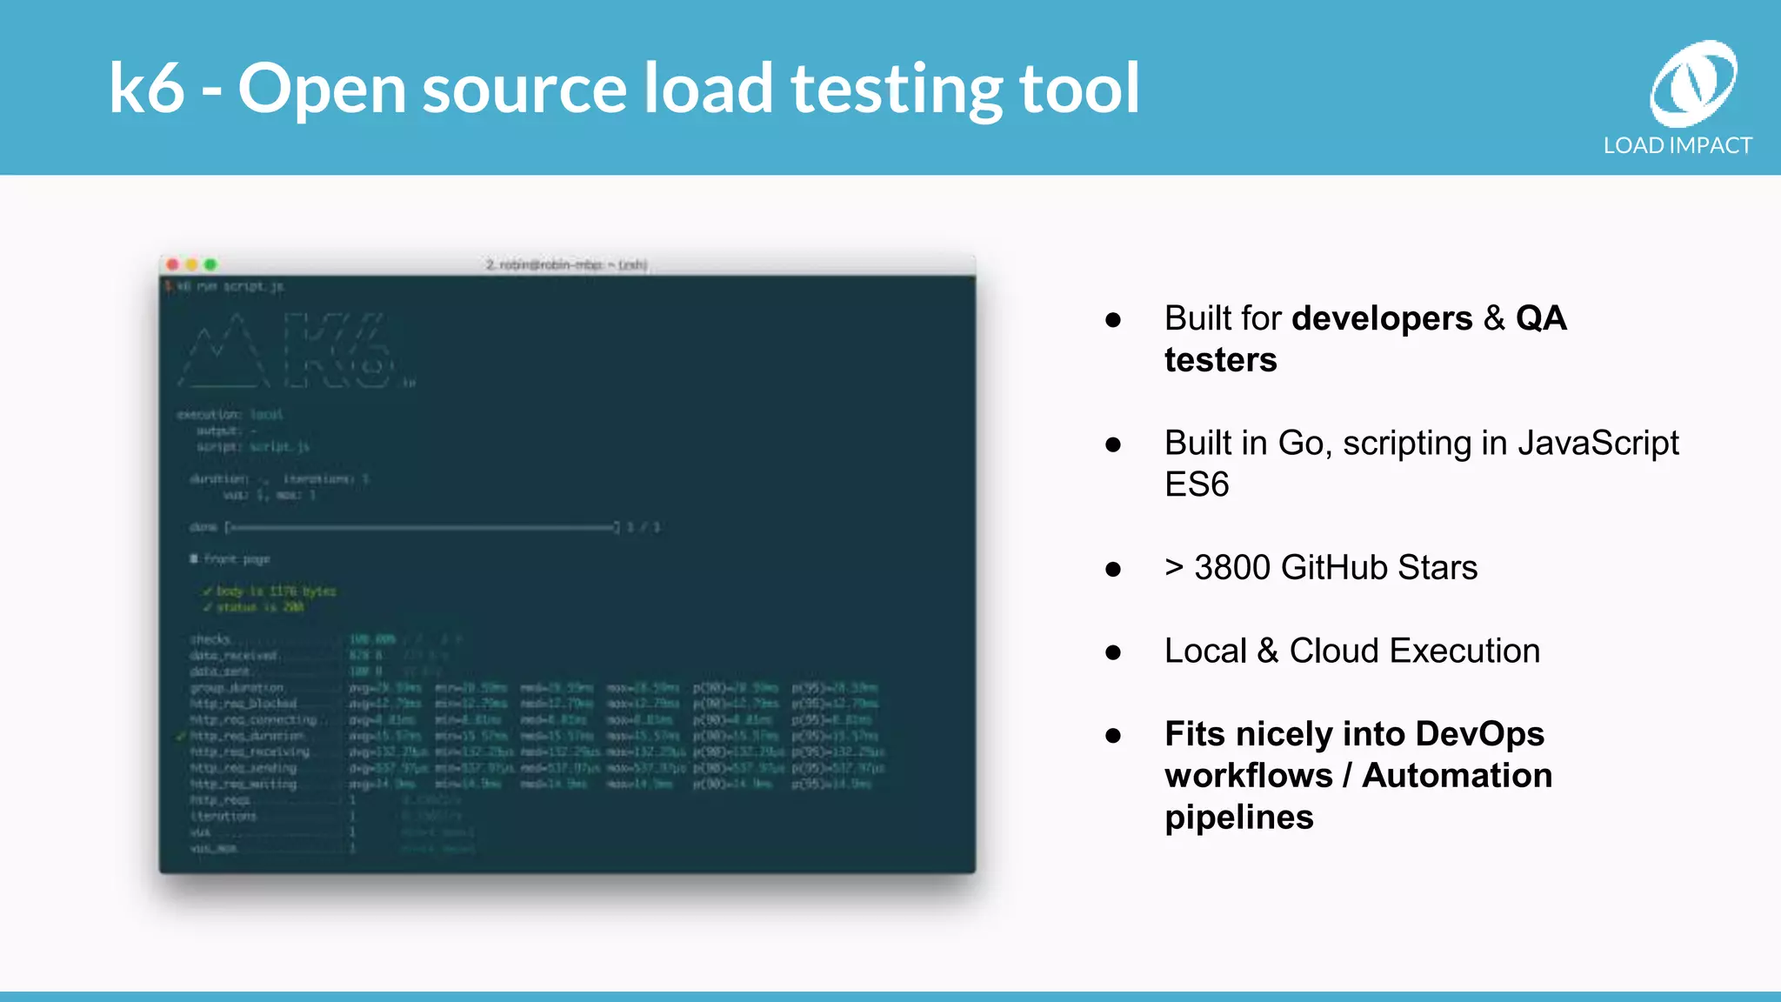Click the terminal title bar text
Viewport: 1781px width, 1002px height.
pyautogui.click(x=566, y=264)
